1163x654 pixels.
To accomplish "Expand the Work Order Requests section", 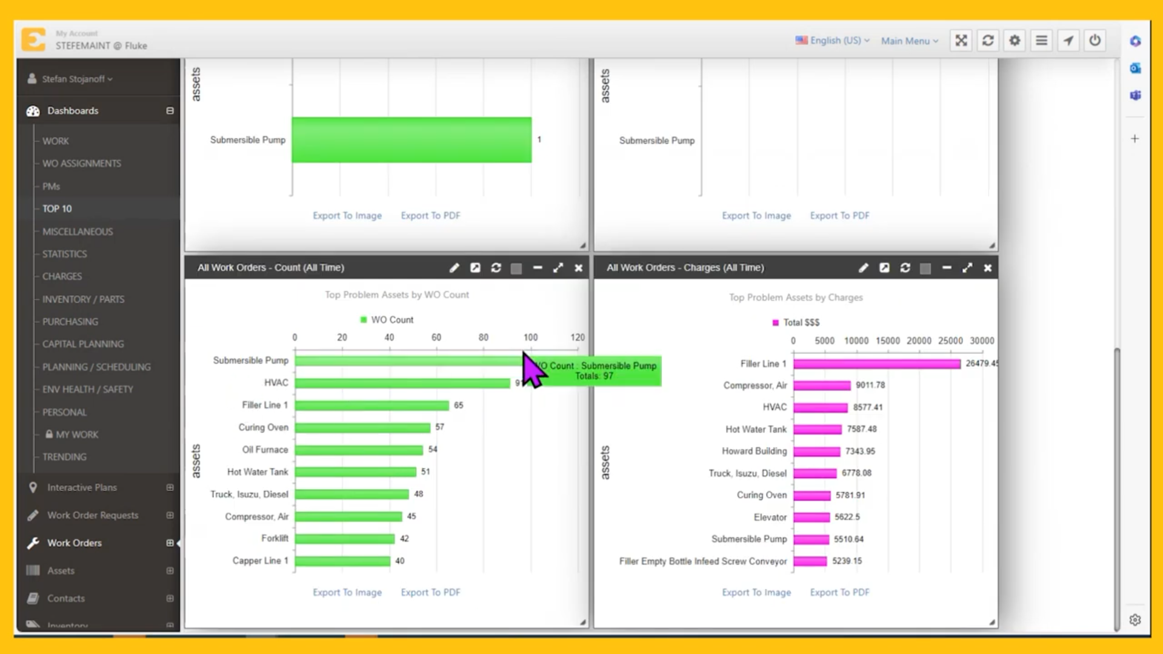I will 170,515.
